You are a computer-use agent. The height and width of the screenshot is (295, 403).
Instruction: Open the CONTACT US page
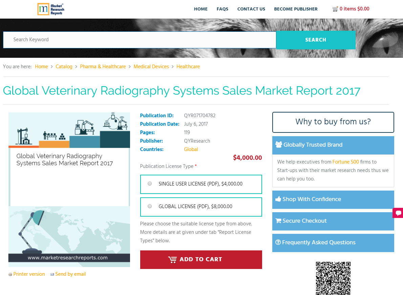click(x=251, y=9)
